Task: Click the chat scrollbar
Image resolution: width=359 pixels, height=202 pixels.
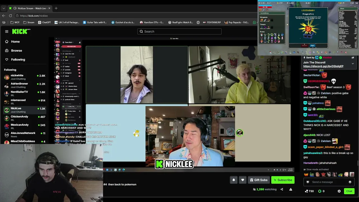Action: [358, 163]
